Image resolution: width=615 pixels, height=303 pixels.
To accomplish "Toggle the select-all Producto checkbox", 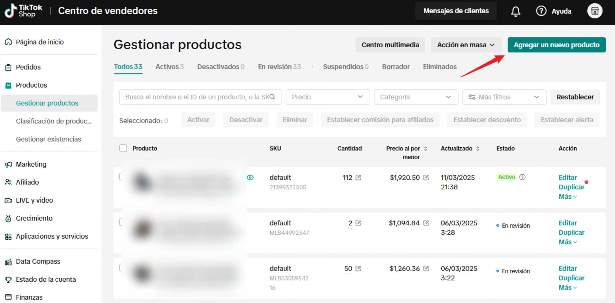I will (x=123, y=148).
